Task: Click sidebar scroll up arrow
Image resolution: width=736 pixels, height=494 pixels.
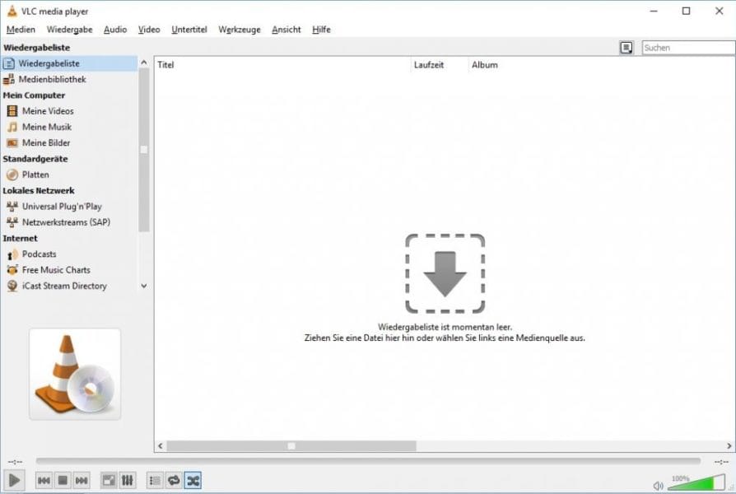Action: (144, 63)
